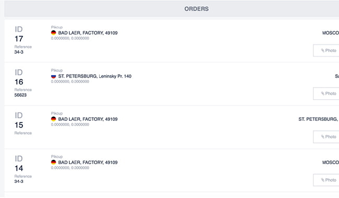The width and height of the screenshot is (339, 198).
Task: Click the German flag icon for order 15
Action: pos(53,119)
